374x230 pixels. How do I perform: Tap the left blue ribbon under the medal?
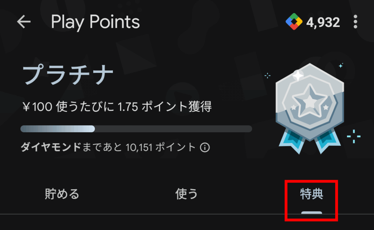(293, 141)
